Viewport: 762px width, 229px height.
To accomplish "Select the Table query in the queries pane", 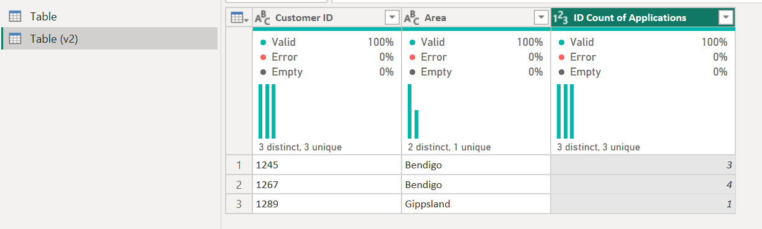I will (x=109, y=17).
